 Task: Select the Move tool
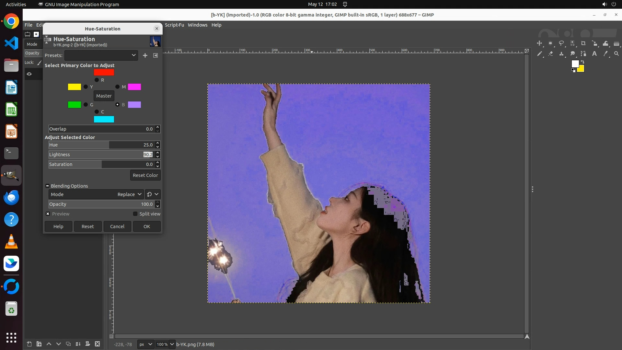pyautogui.click(x=539, y=43)
